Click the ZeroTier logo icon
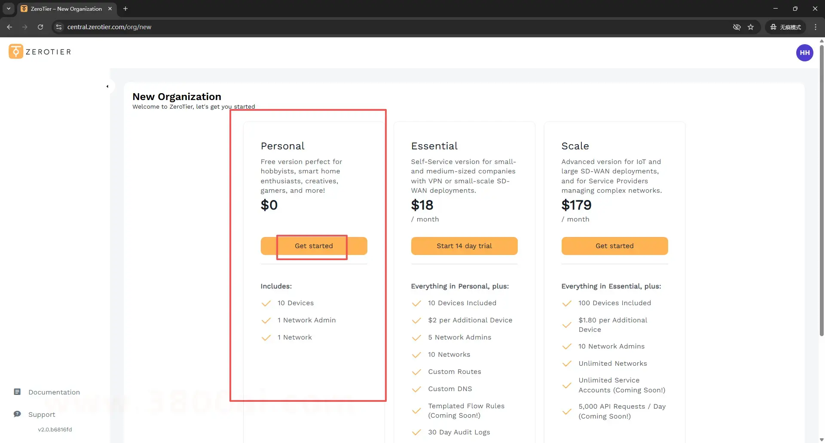This screenshot has width=825, height=443. [x=16, y=52]
